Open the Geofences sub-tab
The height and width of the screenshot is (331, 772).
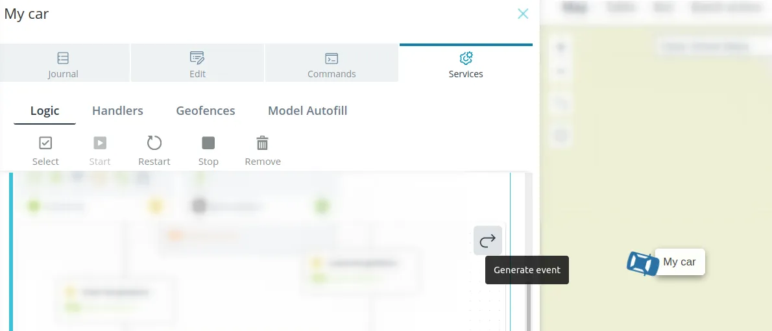click(205, 111)
